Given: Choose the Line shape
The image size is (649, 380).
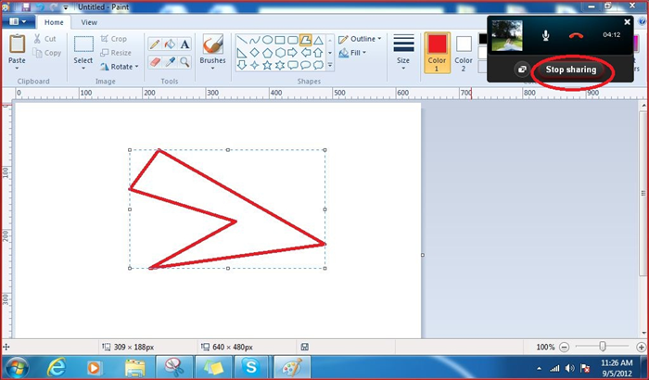Looking at the screenshot, I should (x=243, y=40).
